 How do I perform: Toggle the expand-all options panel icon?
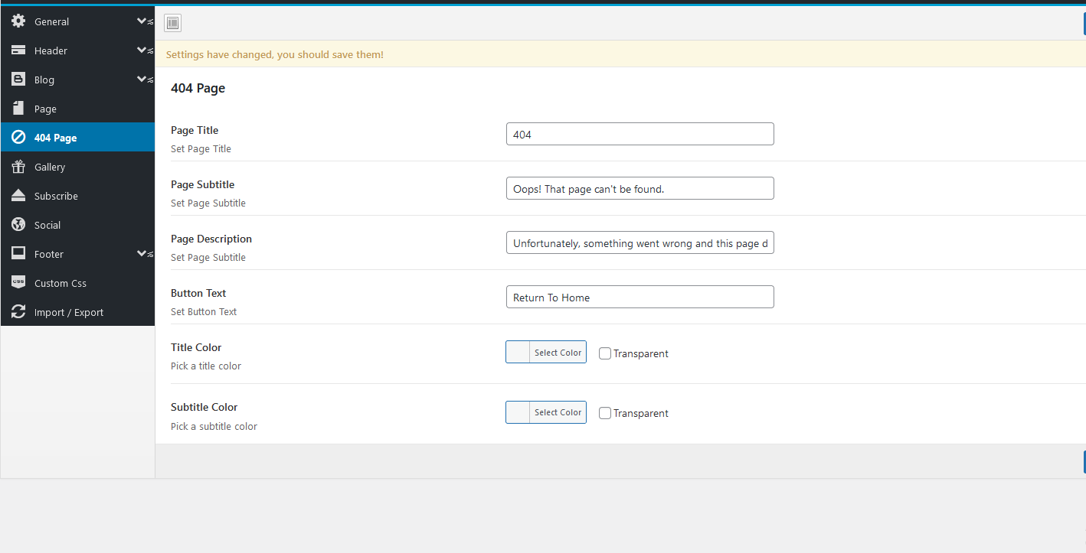click(172, 23)
